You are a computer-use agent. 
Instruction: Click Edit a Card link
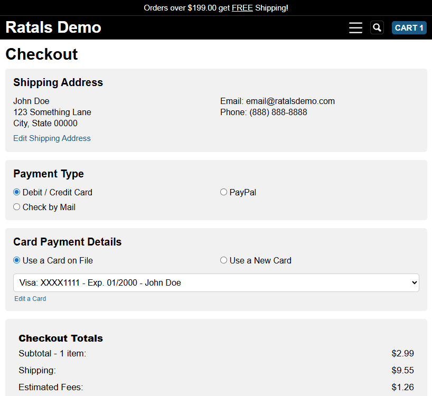coord(30,299)
